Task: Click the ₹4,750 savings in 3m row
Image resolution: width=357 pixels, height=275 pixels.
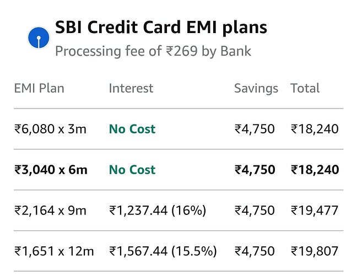Action: tap(255, 130)
